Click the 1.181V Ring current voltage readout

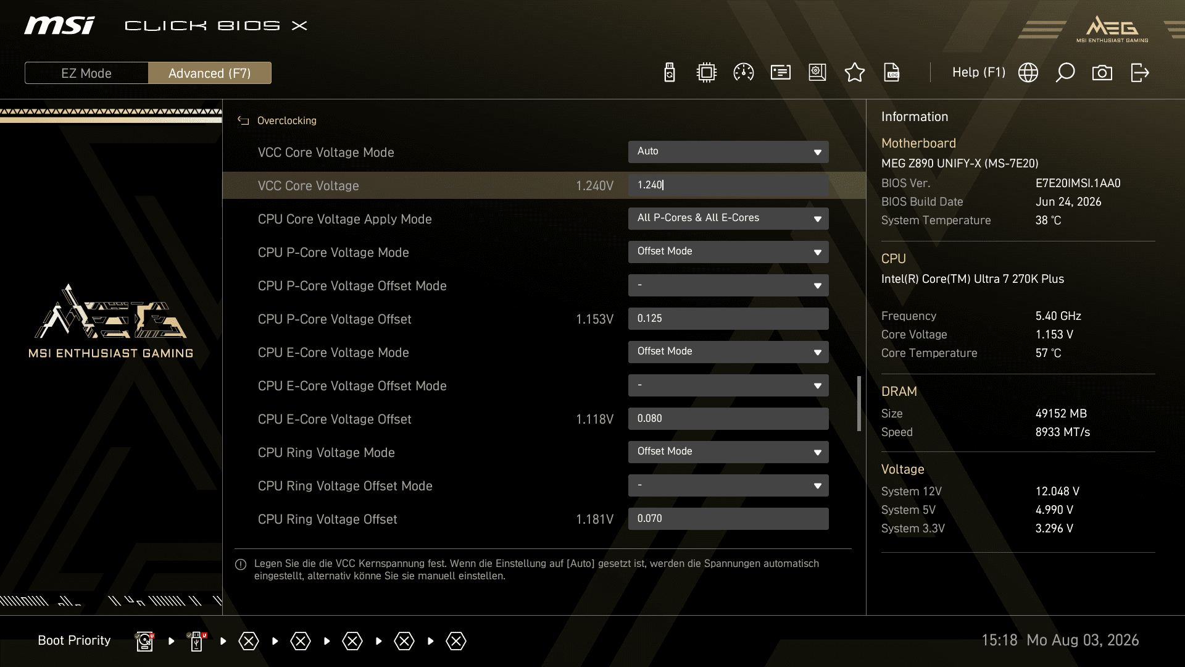[594, 519]
